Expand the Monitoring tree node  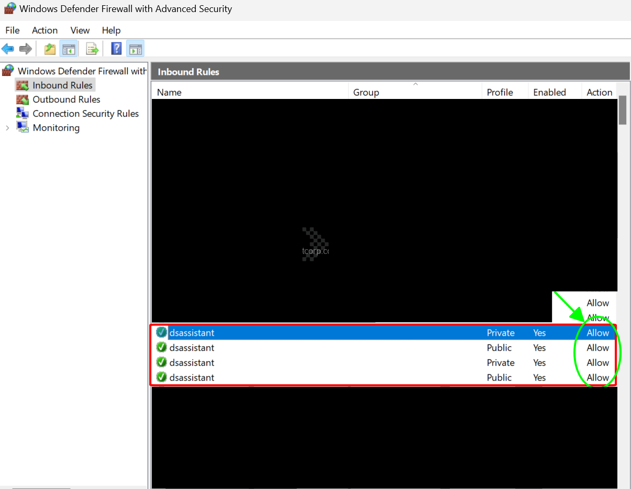pyautogui.click(x=7, y=128)
